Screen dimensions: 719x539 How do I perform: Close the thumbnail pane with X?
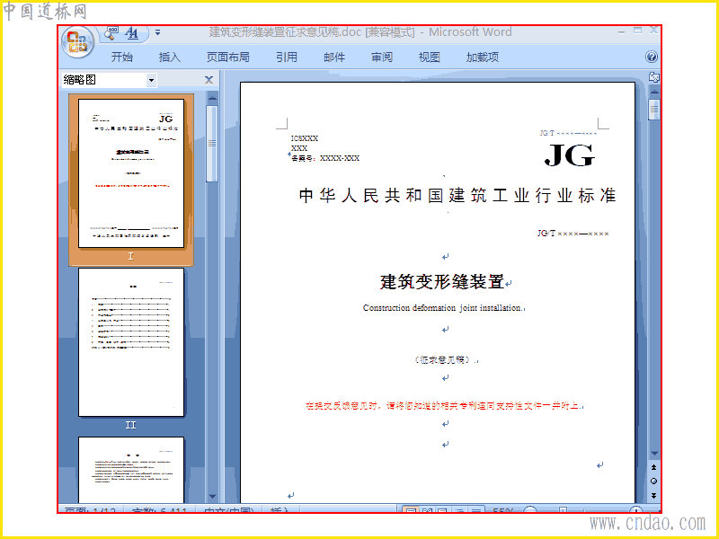[x=209, y=80]
